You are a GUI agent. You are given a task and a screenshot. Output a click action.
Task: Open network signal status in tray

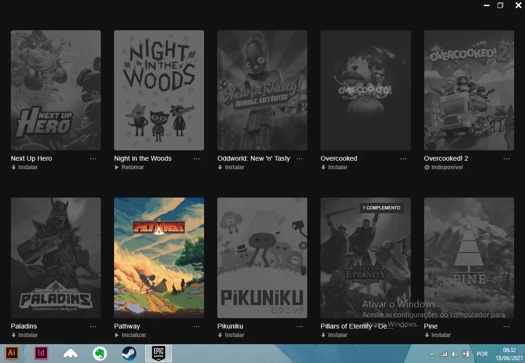[444, 354]
